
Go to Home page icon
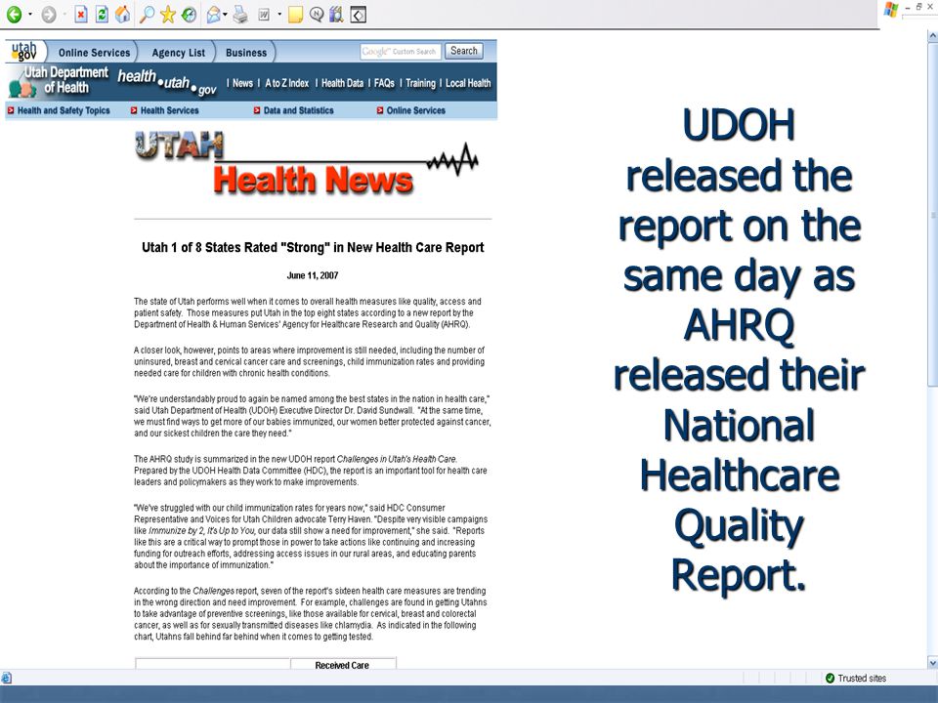[x=123, y=15]
